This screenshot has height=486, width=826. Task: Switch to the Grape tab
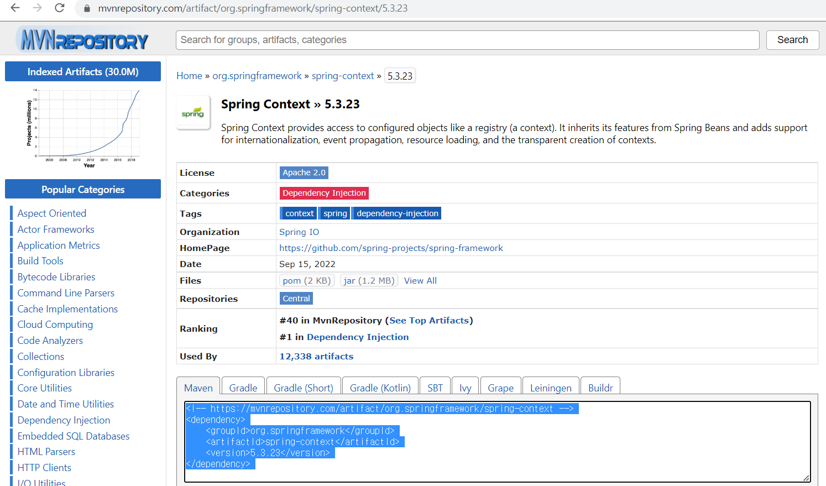click(501, 388)
